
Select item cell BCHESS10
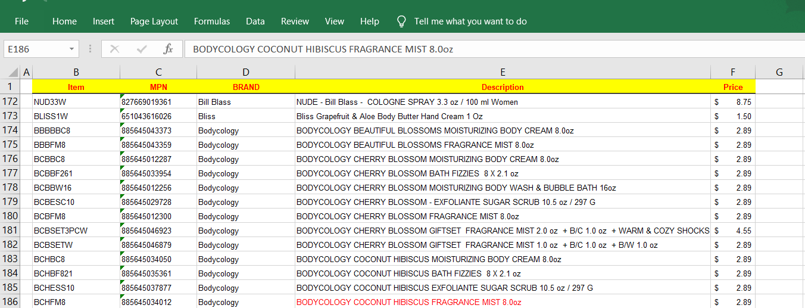click(x=76, y=288)
